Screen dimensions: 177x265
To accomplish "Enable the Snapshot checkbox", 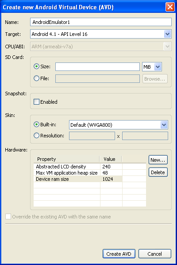I will pos(36,102).
